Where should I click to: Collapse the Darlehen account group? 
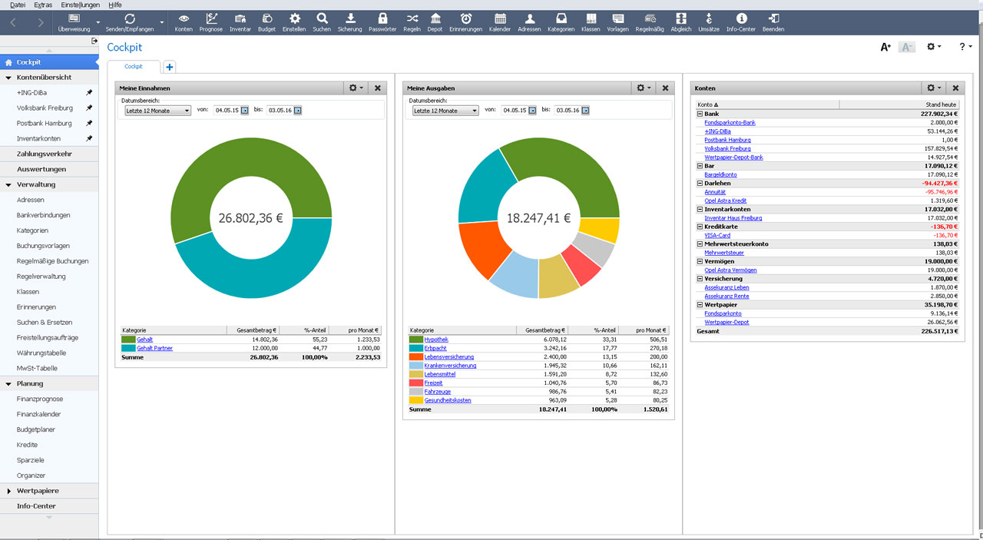tap(700, 184)
